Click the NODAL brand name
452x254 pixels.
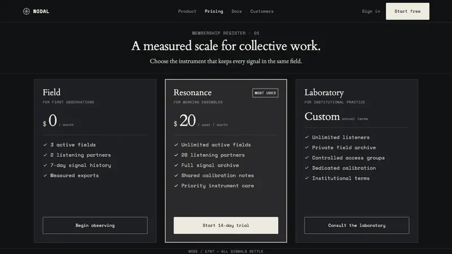[41, 11]
